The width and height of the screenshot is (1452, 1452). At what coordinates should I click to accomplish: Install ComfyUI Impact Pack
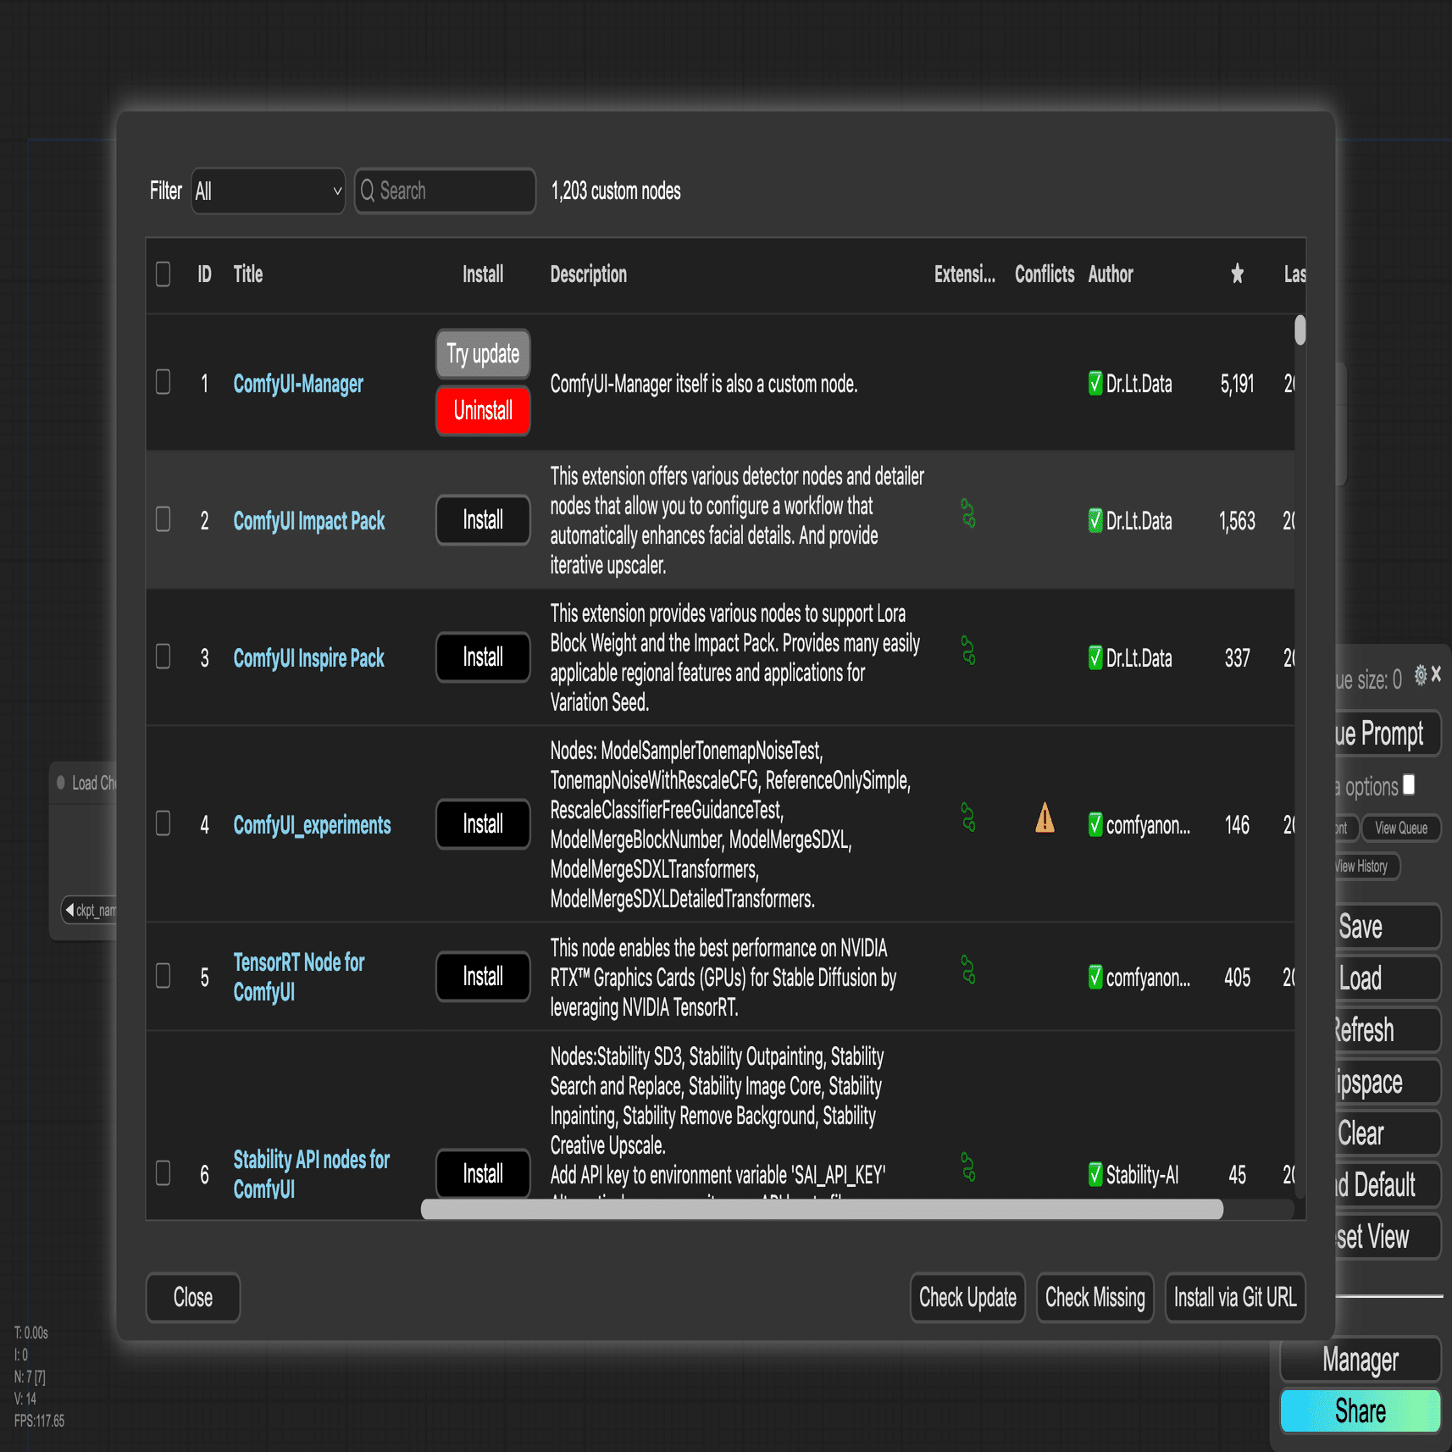[483, 520]
